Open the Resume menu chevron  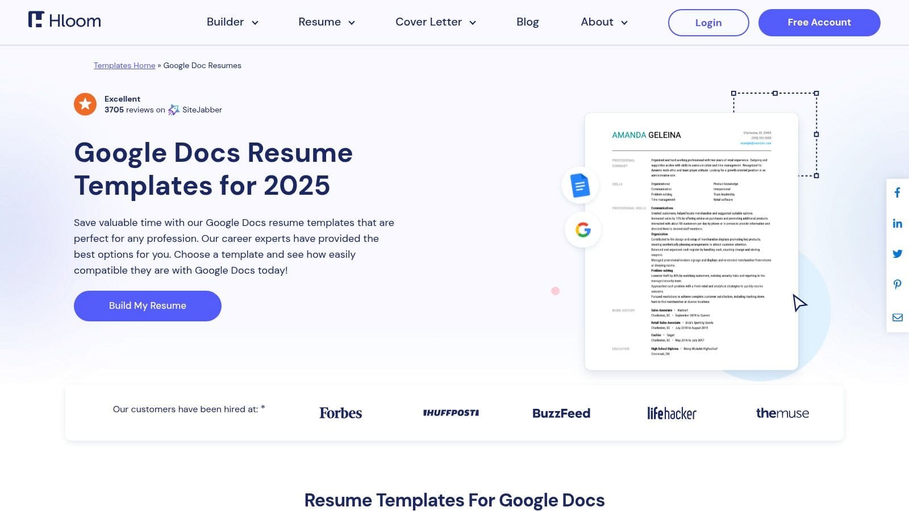pos(352,22)
